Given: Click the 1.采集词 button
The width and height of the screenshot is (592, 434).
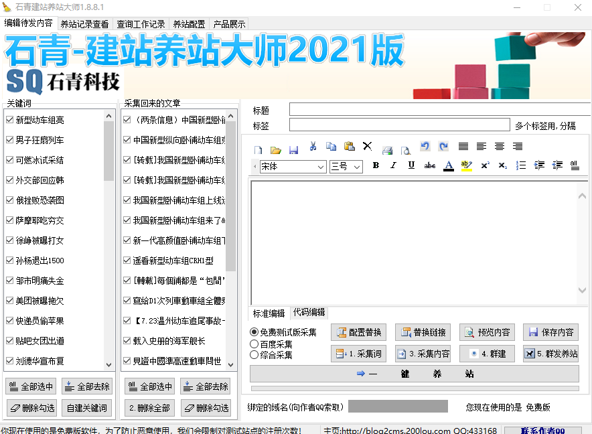Looking at the screenshot, I should [x=359, y=354].
